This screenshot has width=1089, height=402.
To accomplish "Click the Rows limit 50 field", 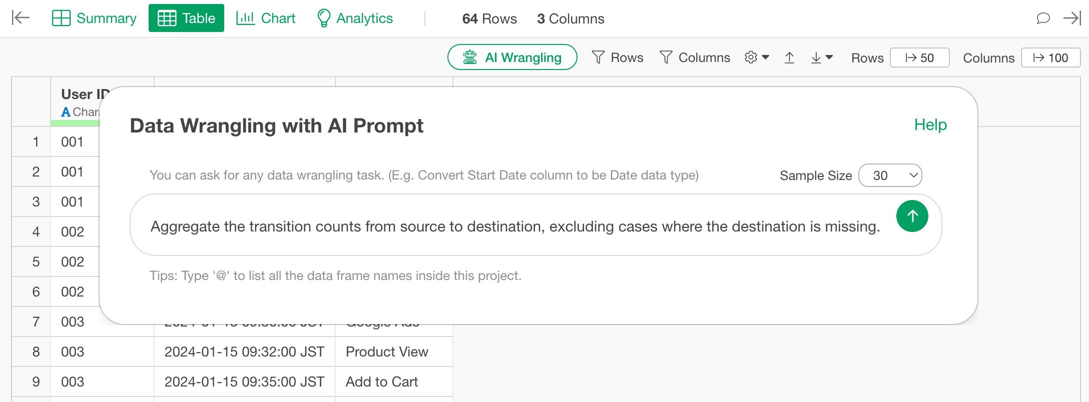I will (919, 58).
